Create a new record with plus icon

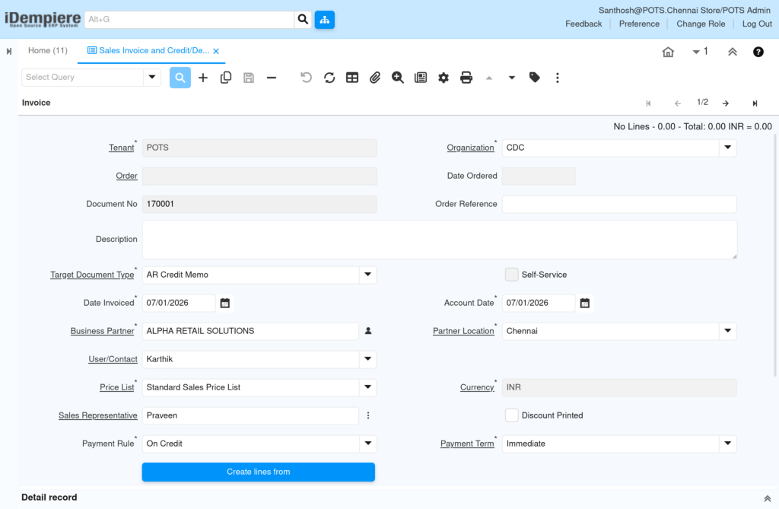(x=202, y=78)
